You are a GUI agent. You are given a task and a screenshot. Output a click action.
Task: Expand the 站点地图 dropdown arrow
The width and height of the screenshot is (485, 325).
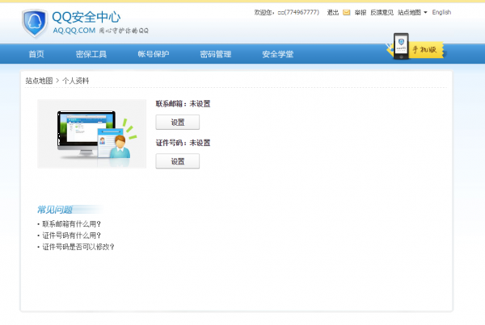[425, 12]
